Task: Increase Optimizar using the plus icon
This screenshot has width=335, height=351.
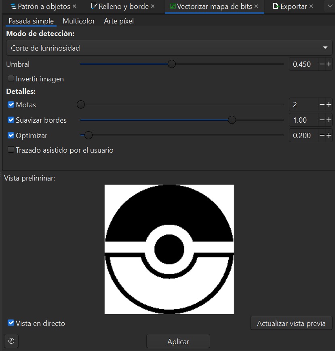Action: tap(329, 135)
